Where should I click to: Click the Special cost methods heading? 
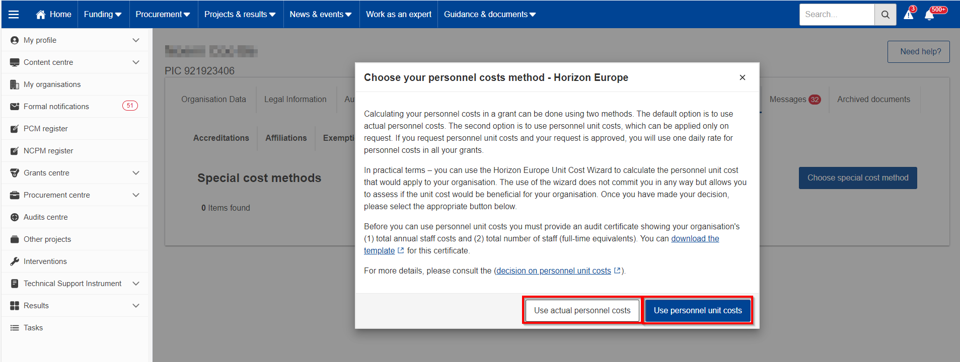coord(259,178)
